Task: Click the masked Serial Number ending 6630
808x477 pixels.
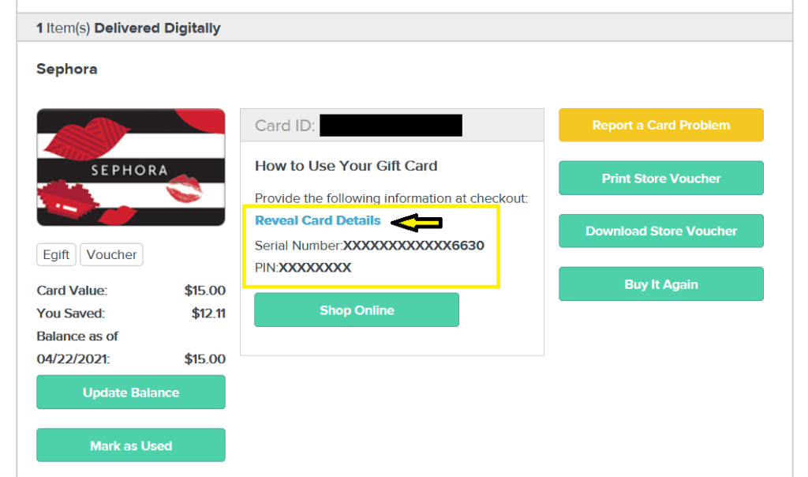Action: click(x=413, y=246)
